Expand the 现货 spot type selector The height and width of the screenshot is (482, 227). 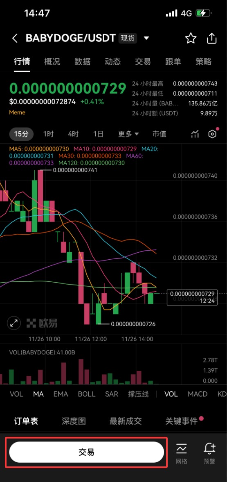click(128, 39)
